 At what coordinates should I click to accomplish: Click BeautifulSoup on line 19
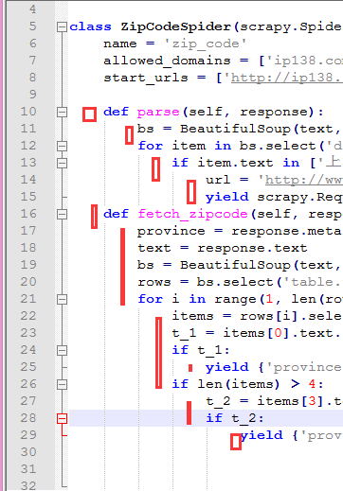[x=235, y=265]
